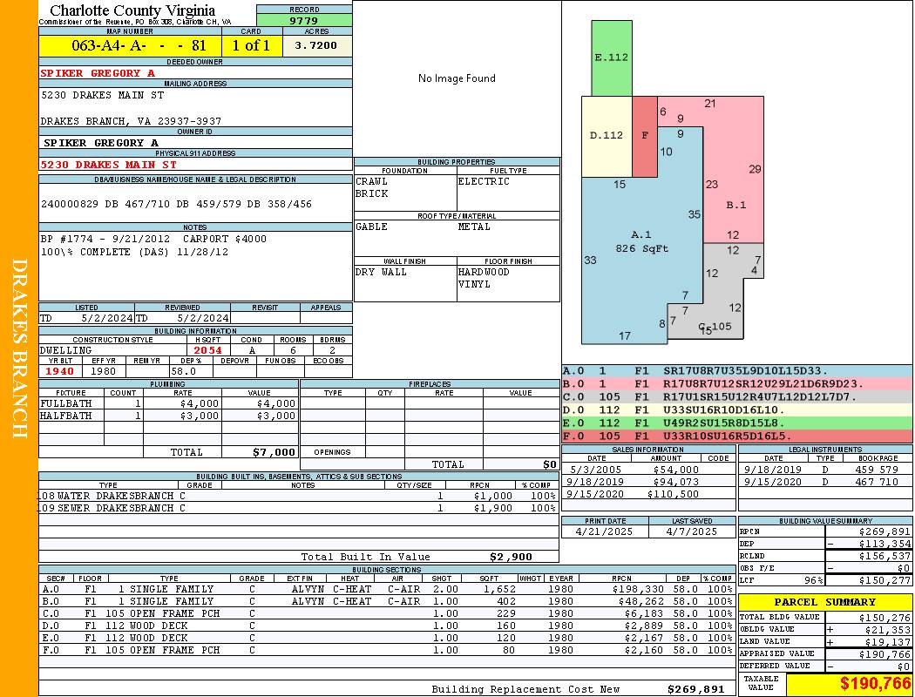Click the card field '1 of 1'
This screenshot has width=915, height=697.
252,45
